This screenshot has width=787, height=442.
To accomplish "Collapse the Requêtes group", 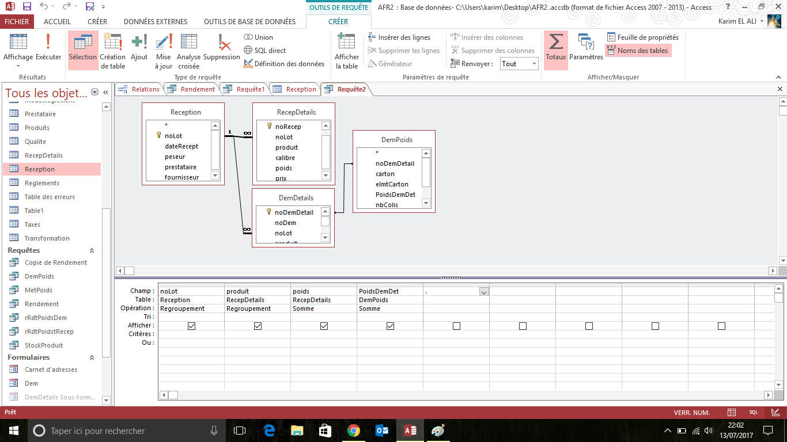I will (92, 251).
